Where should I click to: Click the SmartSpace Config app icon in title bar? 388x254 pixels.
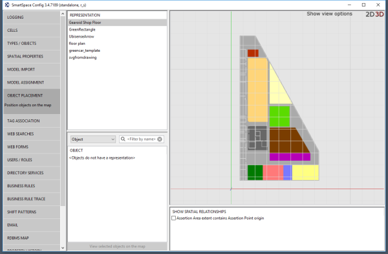(7, 5)
